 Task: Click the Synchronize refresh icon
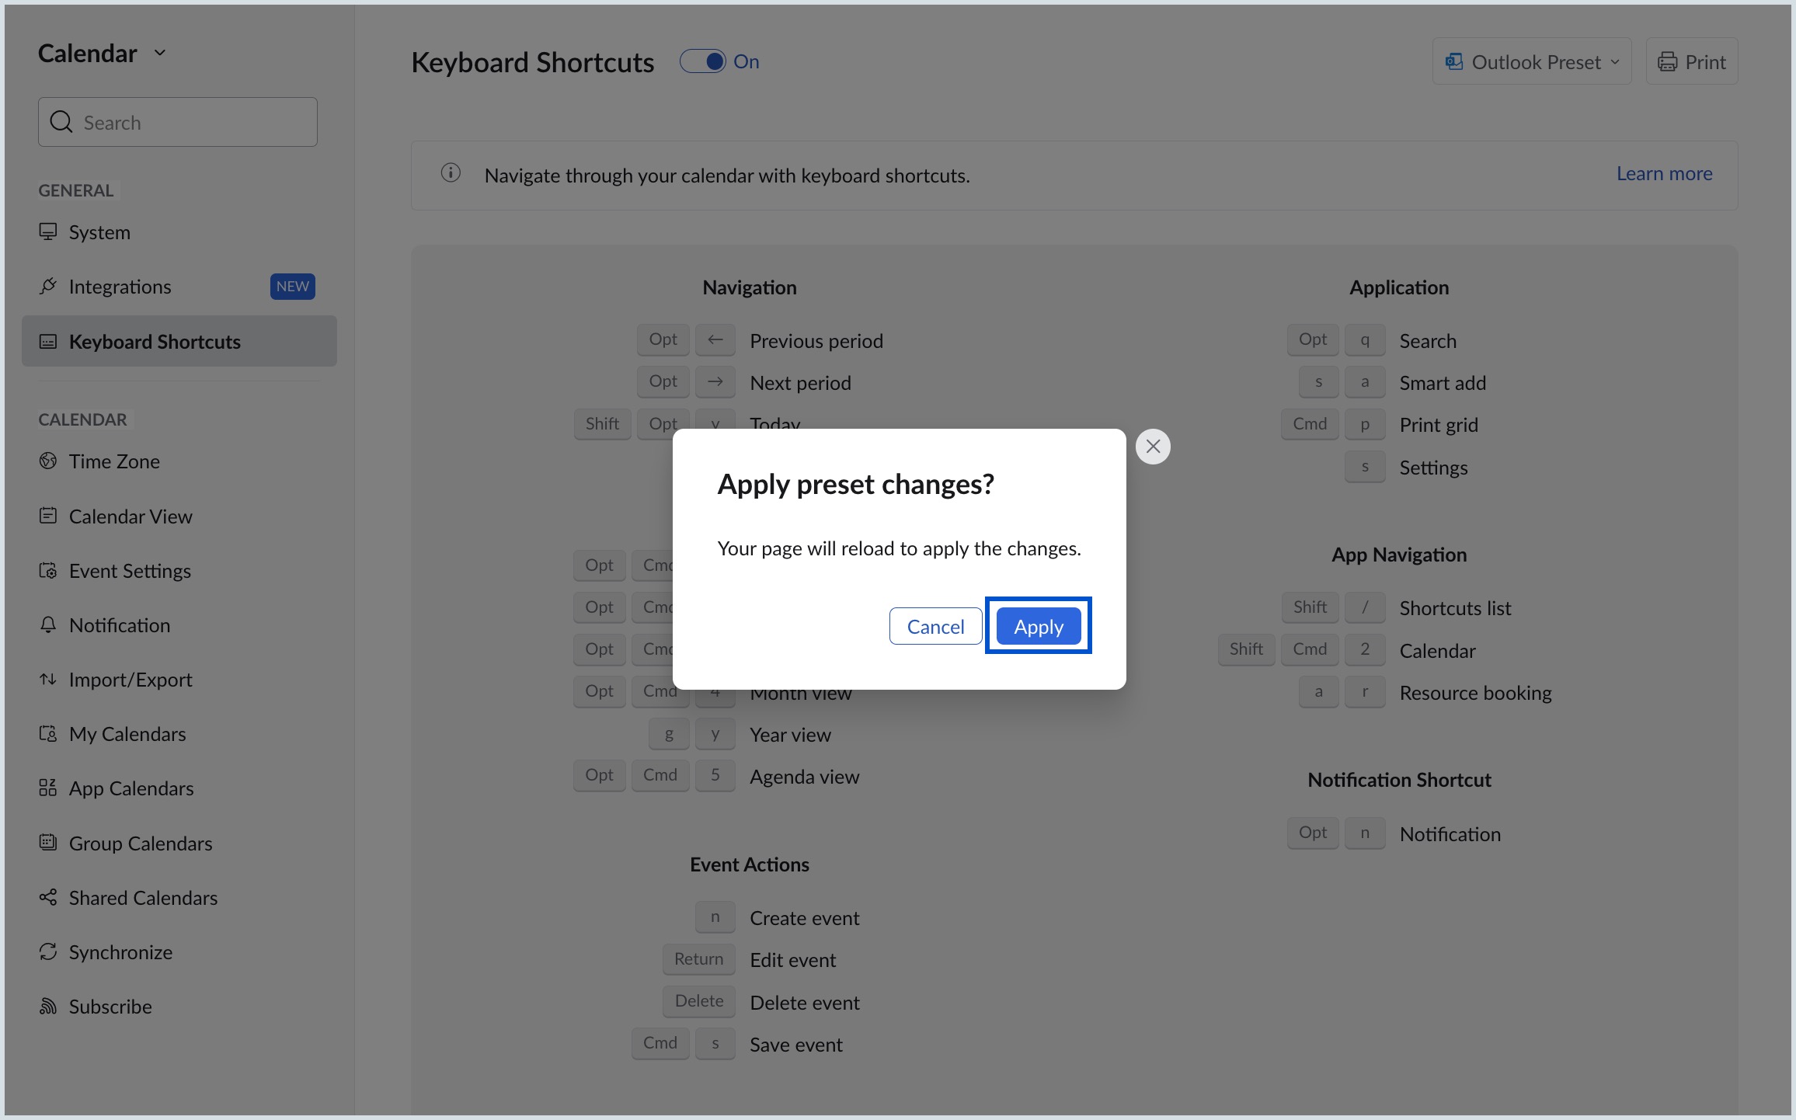(48, 951)
